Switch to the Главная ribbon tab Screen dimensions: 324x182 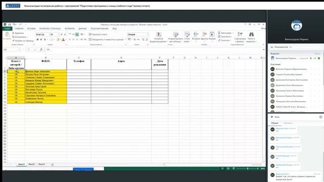19,29
